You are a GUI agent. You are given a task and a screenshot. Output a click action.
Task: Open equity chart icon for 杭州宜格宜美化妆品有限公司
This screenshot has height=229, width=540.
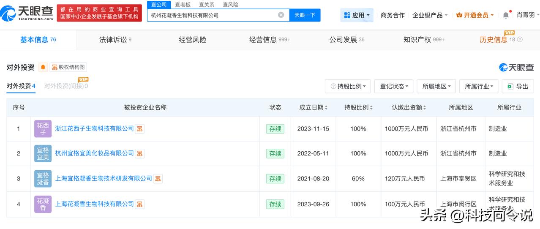[139, 154]
